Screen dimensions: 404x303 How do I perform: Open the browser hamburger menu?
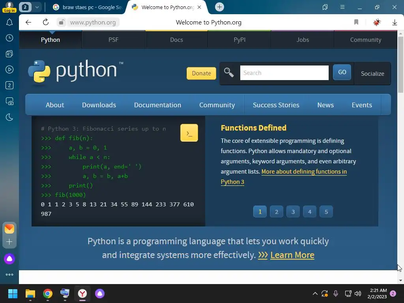[x=342, y=7]
